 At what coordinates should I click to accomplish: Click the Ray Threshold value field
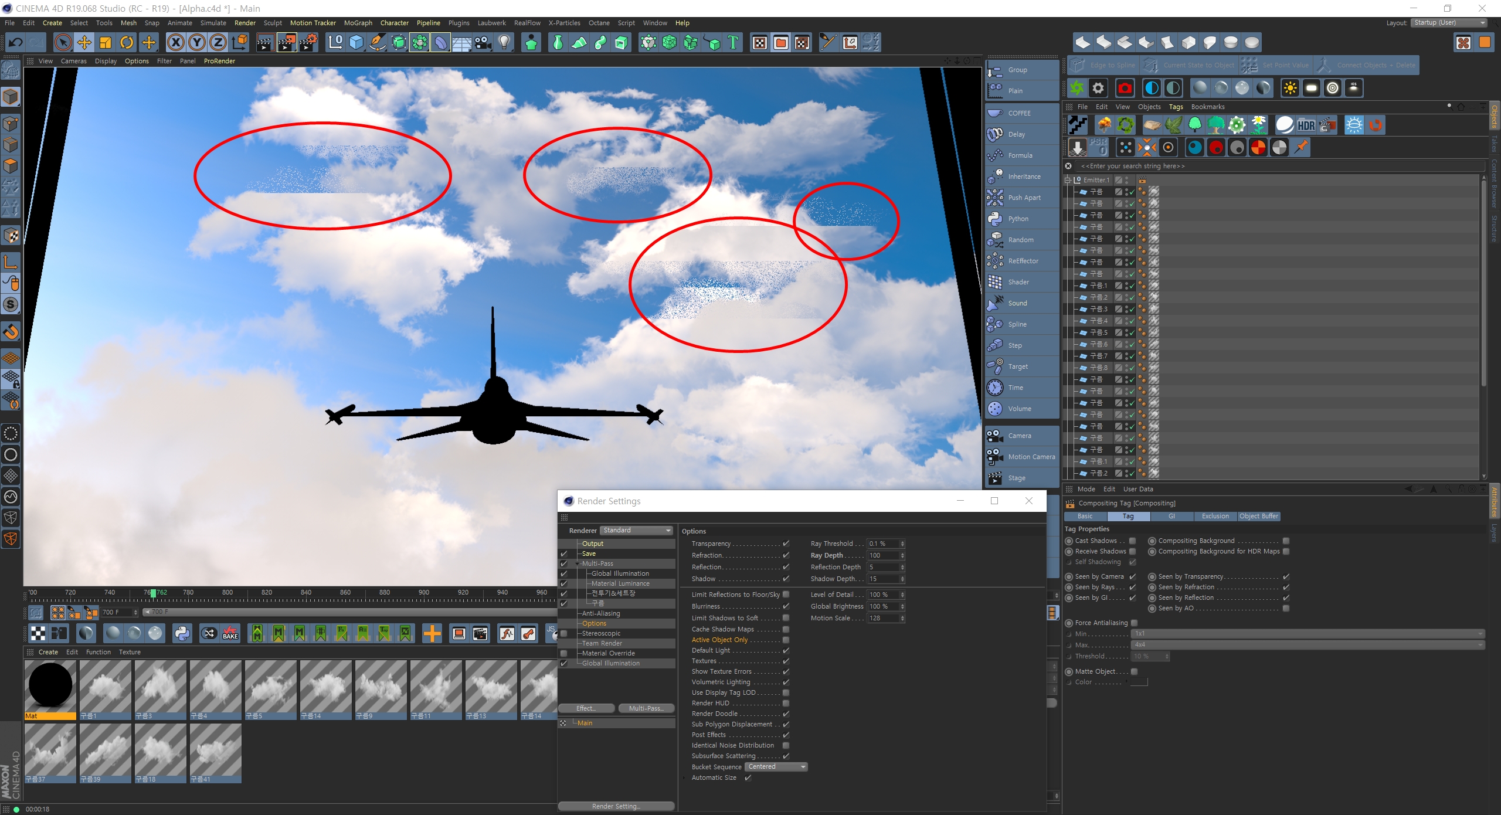(x=884, y=544)
